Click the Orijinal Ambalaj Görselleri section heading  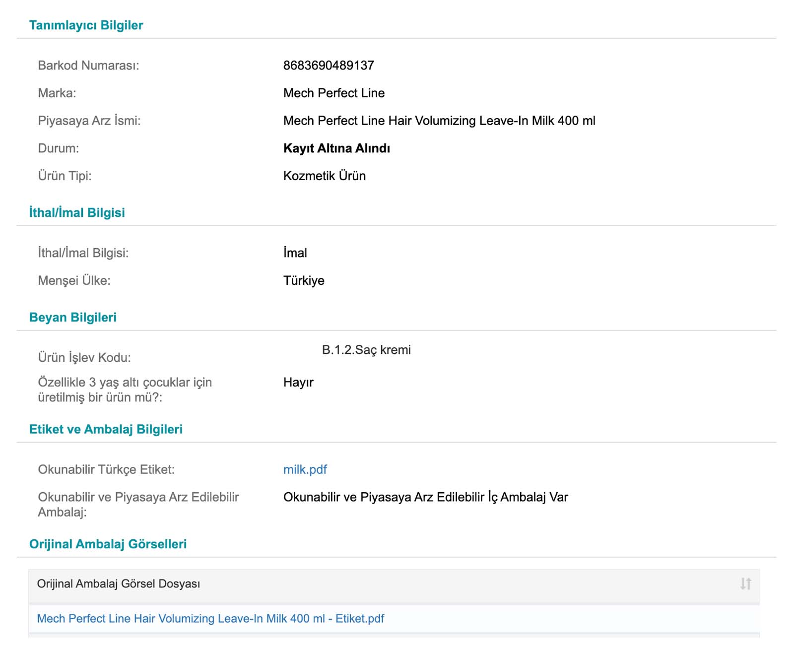(108, 544)
